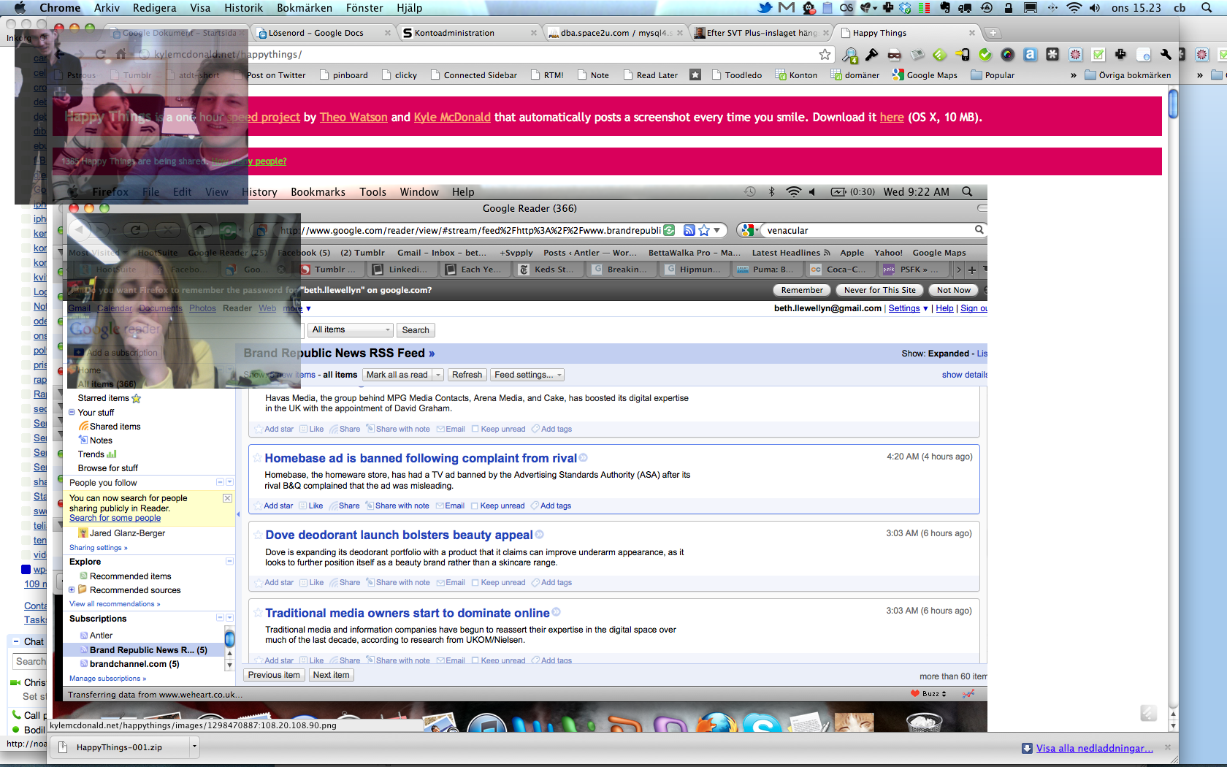Click the page's vertical scrollbar thumb

click(x=1173, y=103)
